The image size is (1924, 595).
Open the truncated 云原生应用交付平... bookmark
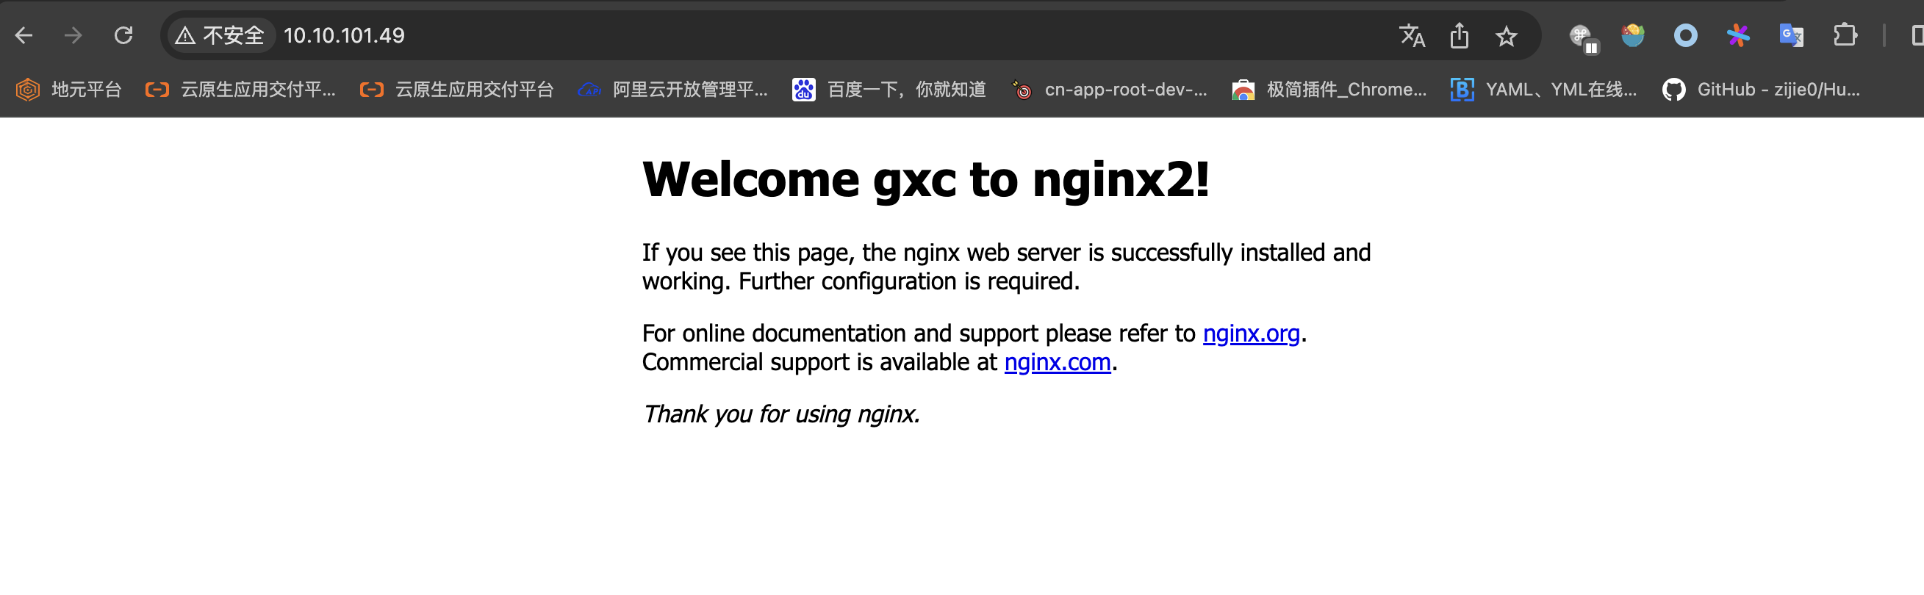[x=240, y=90]
